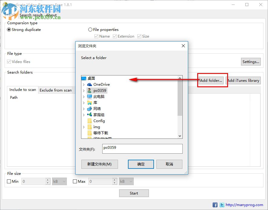Open the Search result menu
The height and width of the screenshot is (210, 268).
pos(31,15)
